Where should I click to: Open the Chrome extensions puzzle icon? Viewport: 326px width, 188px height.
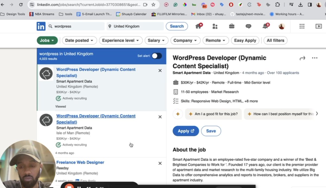coord(277,5)
